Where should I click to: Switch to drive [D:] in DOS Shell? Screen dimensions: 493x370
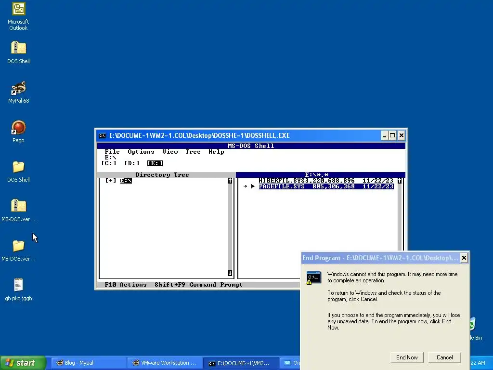(132, 163)
